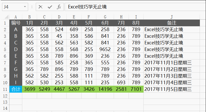206x112 pixels.
Task: Click the Select All corner triangle
Action: 6,17
